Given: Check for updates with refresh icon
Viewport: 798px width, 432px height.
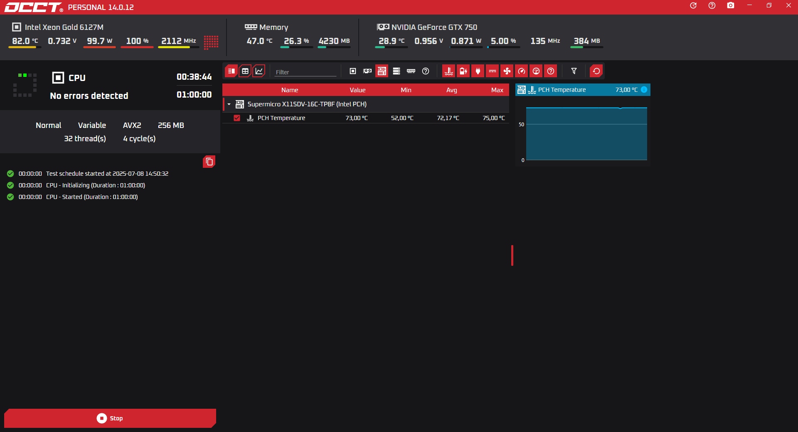Looking at the screenshot, I should [693, 5].
